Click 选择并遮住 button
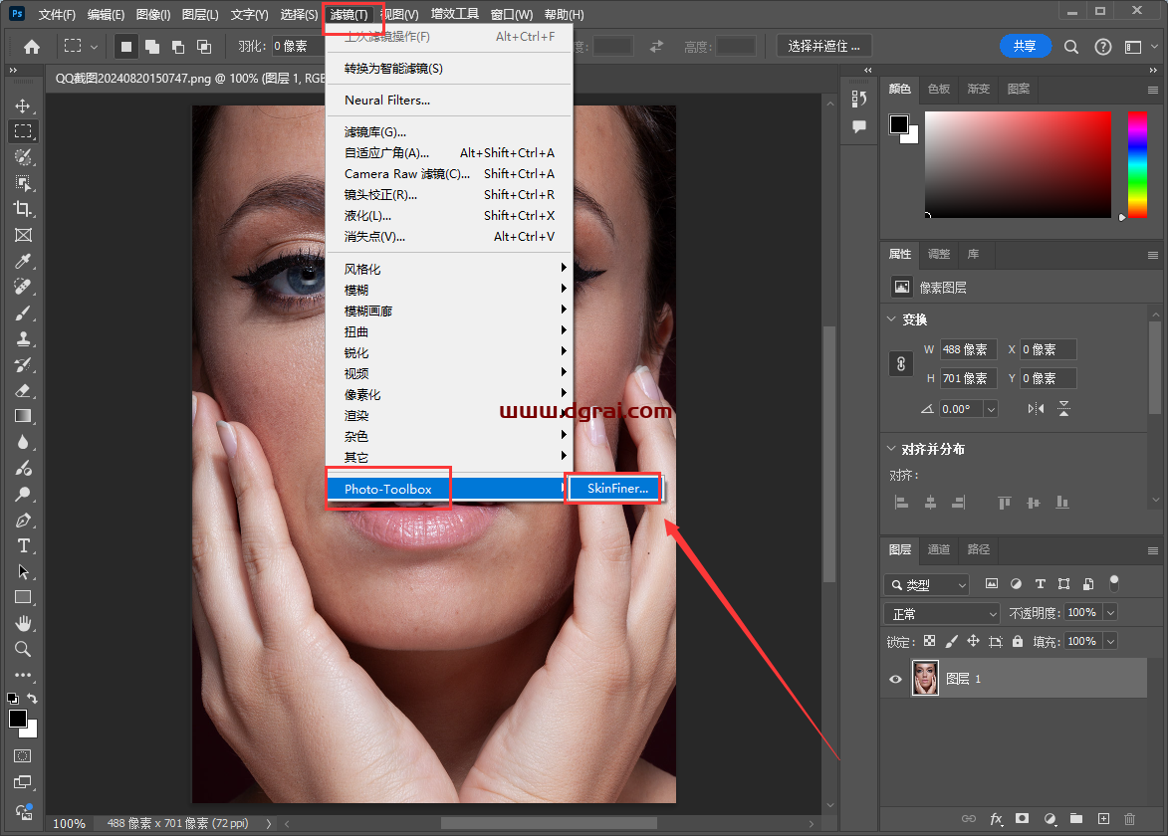Screen dimensions: 1168x836 (x=823, y=46)
